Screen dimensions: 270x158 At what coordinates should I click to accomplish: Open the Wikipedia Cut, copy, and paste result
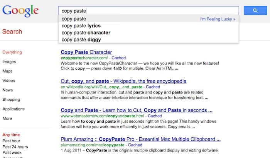click(x=123, y=81)
